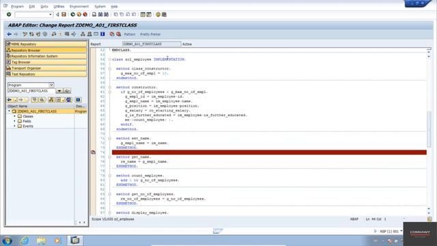Click the Create New Session icon
This screenshot has width=437, height=246.
pos(143,14)
